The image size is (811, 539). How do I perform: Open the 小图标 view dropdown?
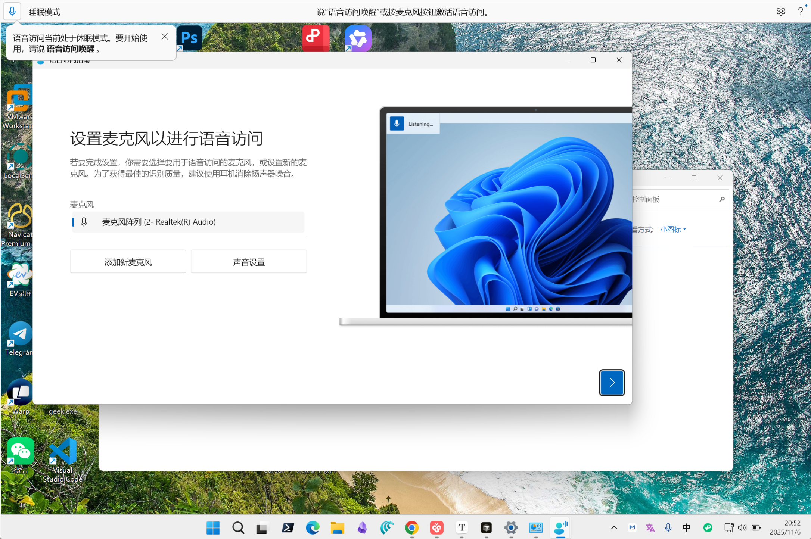coord(672,229)
